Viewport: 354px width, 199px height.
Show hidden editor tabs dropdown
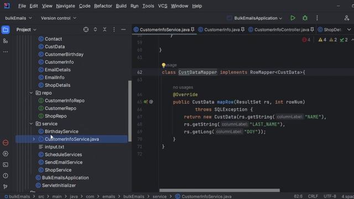pos(349,29)
